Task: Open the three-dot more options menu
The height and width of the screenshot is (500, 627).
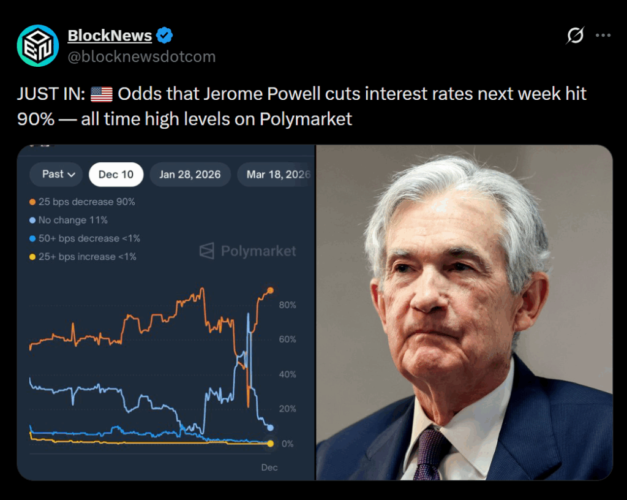Action: tap(603, 36)
